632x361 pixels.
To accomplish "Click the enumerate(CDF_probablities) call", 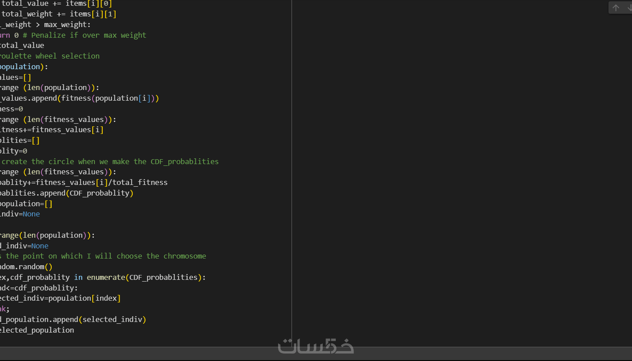I will point(145,277).
